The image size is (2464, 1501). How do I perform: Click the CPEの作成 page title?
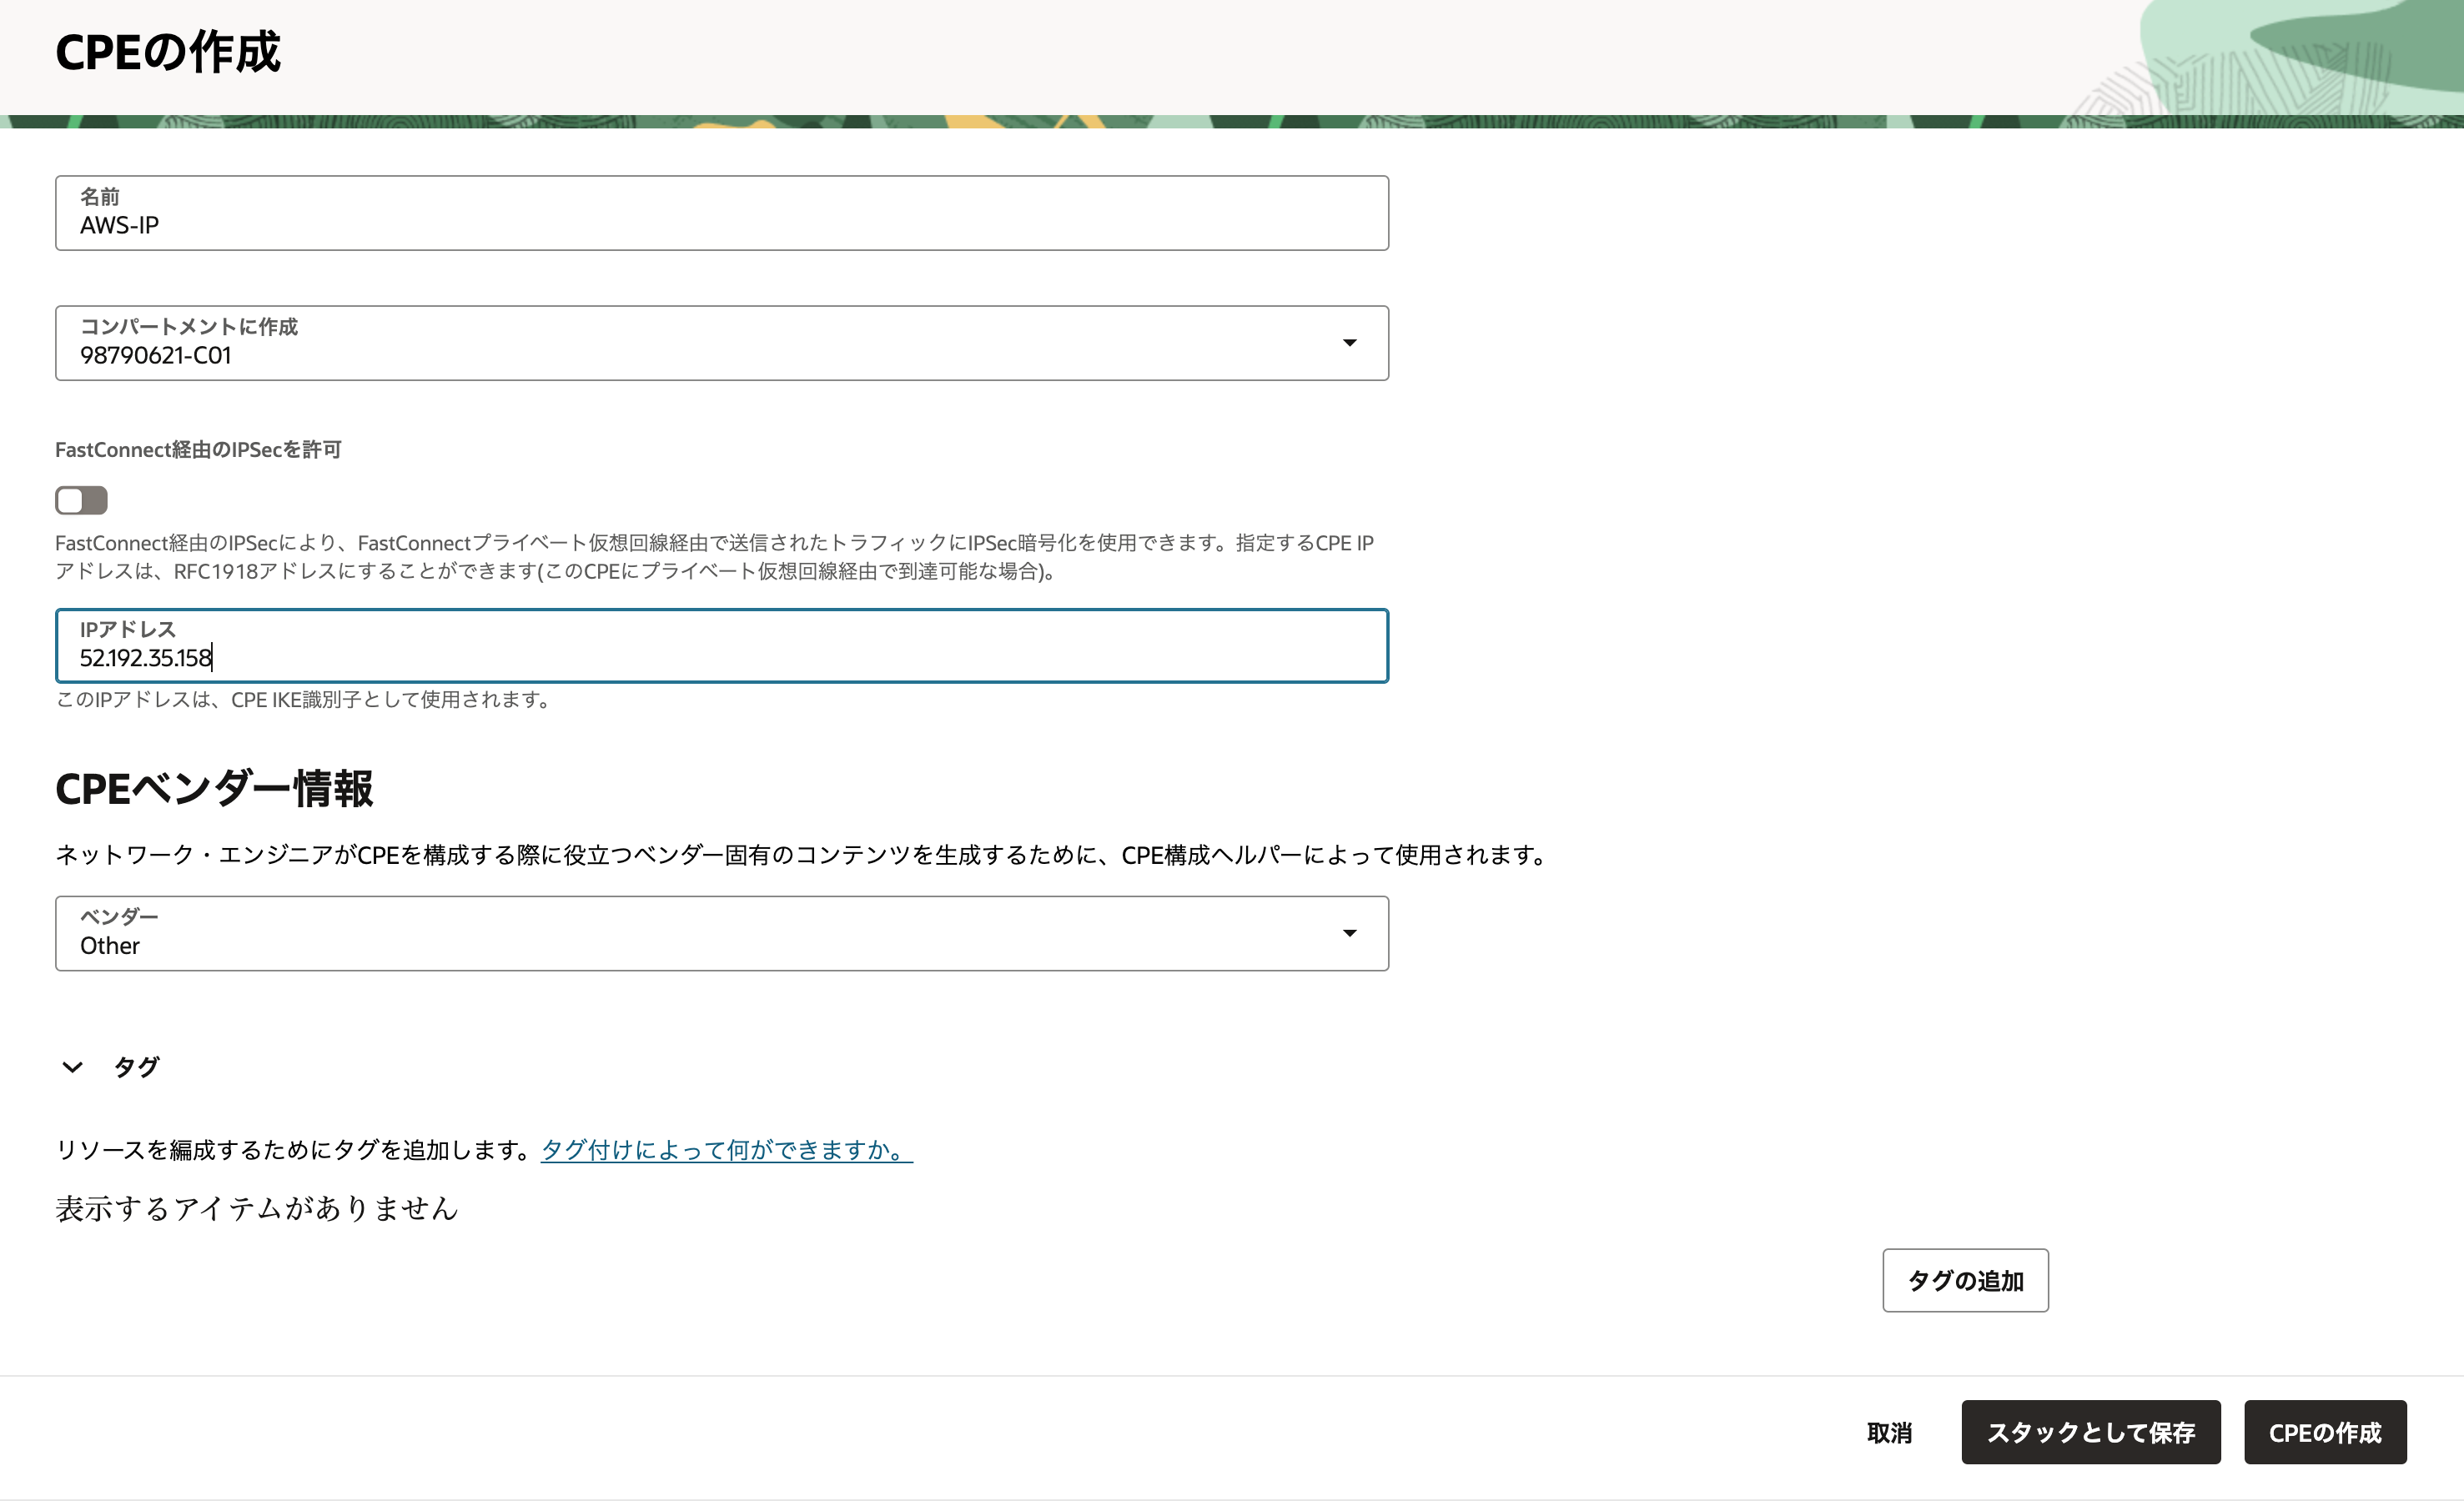point(168,52)
